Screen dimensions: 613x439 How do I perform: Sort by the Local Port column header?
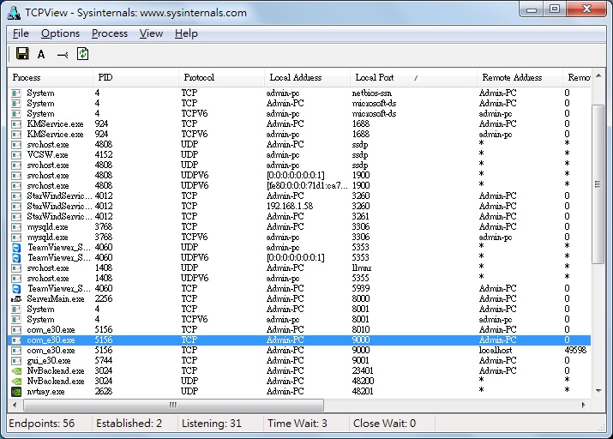413,77
